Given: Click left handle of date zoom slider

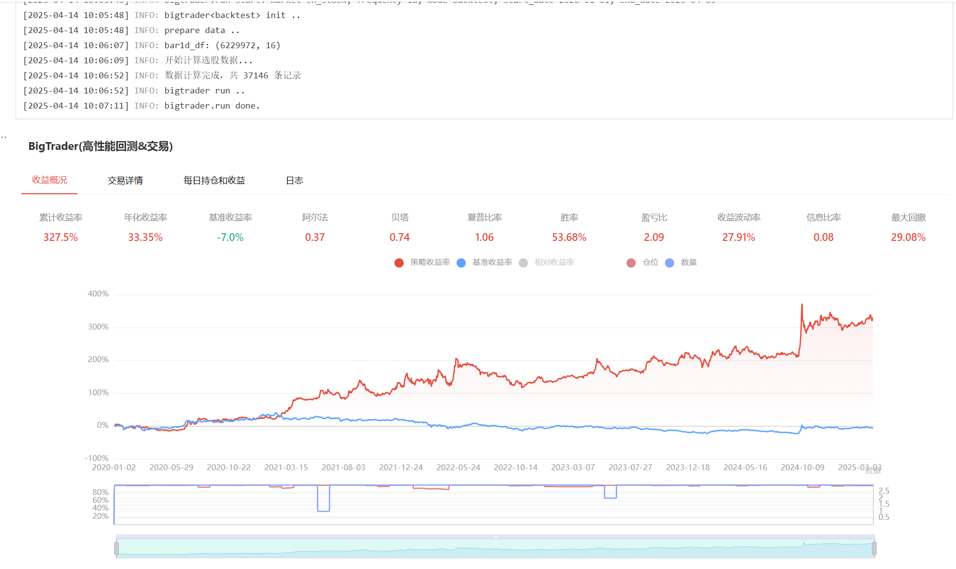Looking at the screenshot, I should click(116, 549).
